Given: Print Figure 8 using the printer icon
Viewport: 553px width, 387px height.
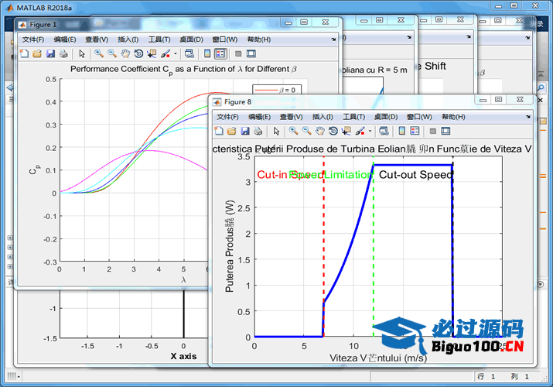Looking at the screenshot, I should click(x=258, y=132).
